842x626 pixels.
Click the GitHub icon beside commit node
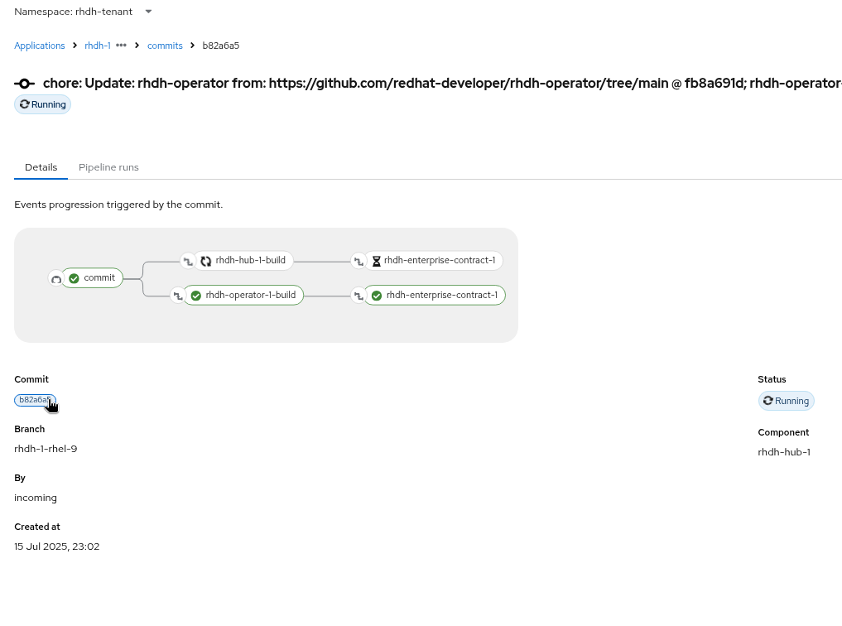click(x=56, y=279)
